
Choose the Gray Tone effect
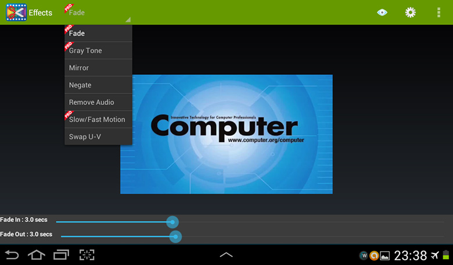click(x=98, y=50)
